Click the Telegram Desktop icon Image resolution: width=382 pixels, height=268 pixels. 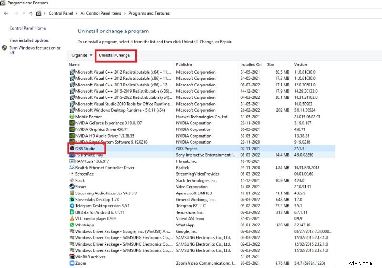(72, 206)
